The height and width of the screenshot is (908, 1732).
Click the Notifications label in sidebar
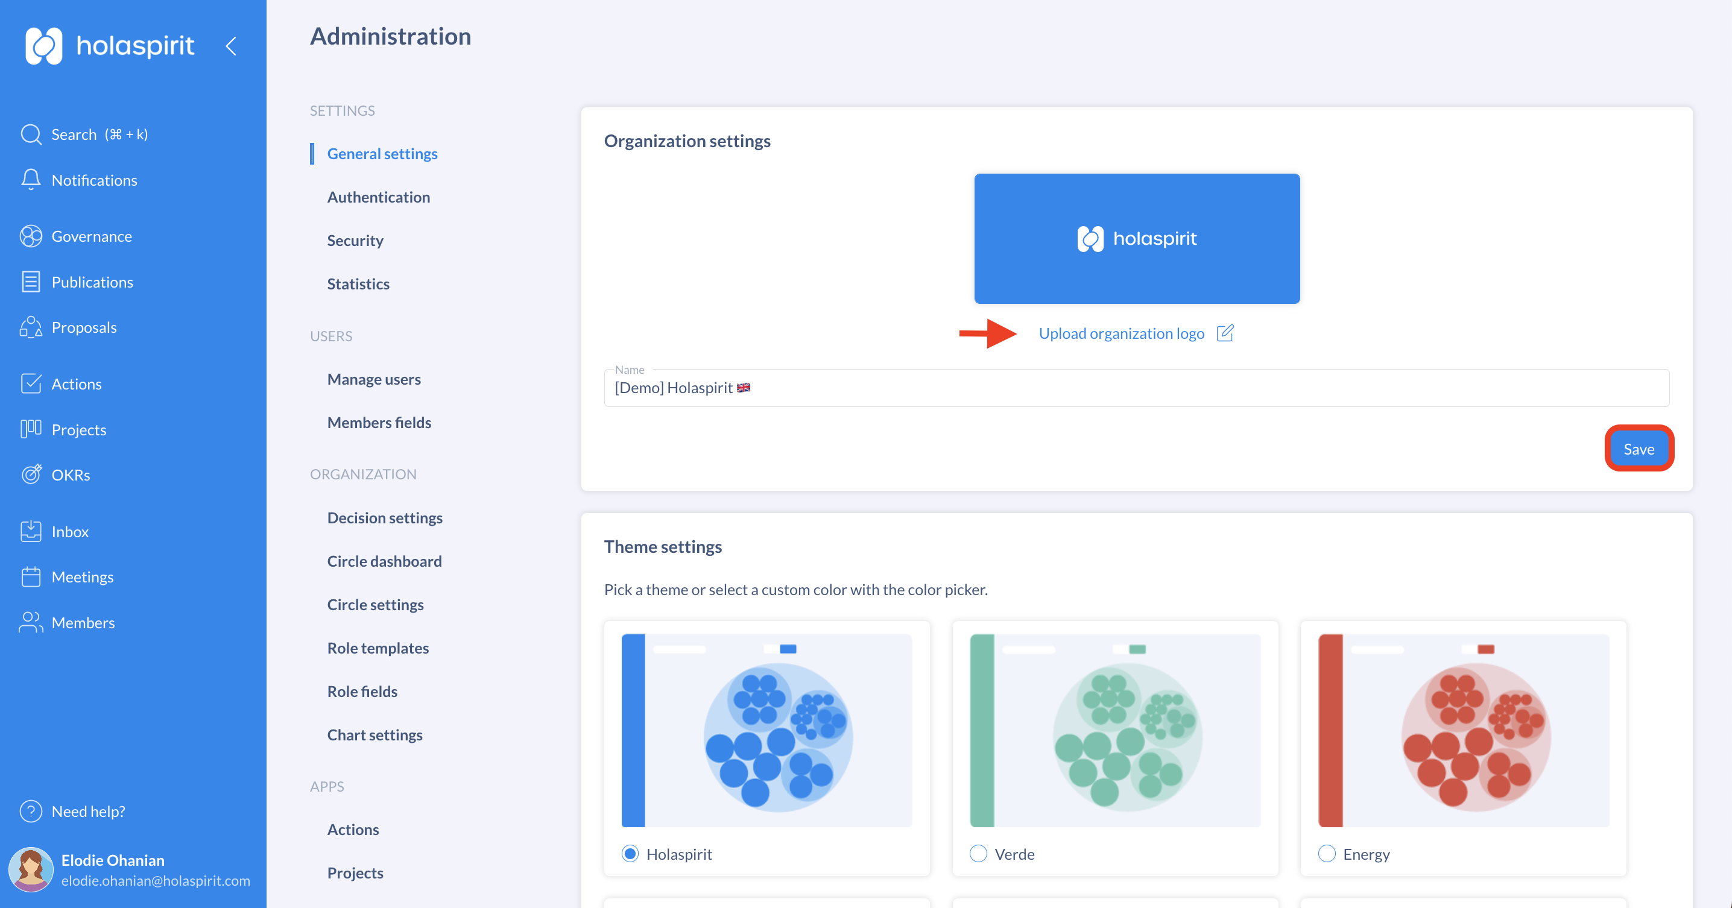(94, 180)
